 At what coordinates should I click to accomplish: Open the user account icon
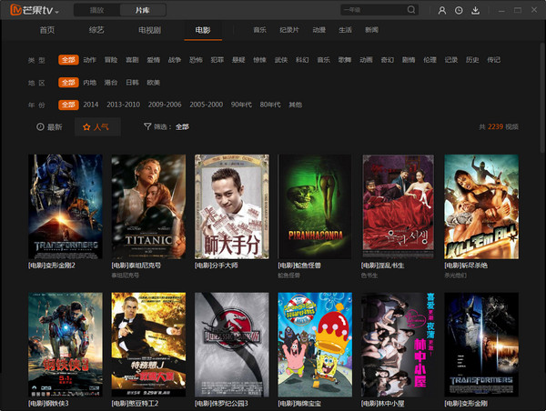(441, 11)
